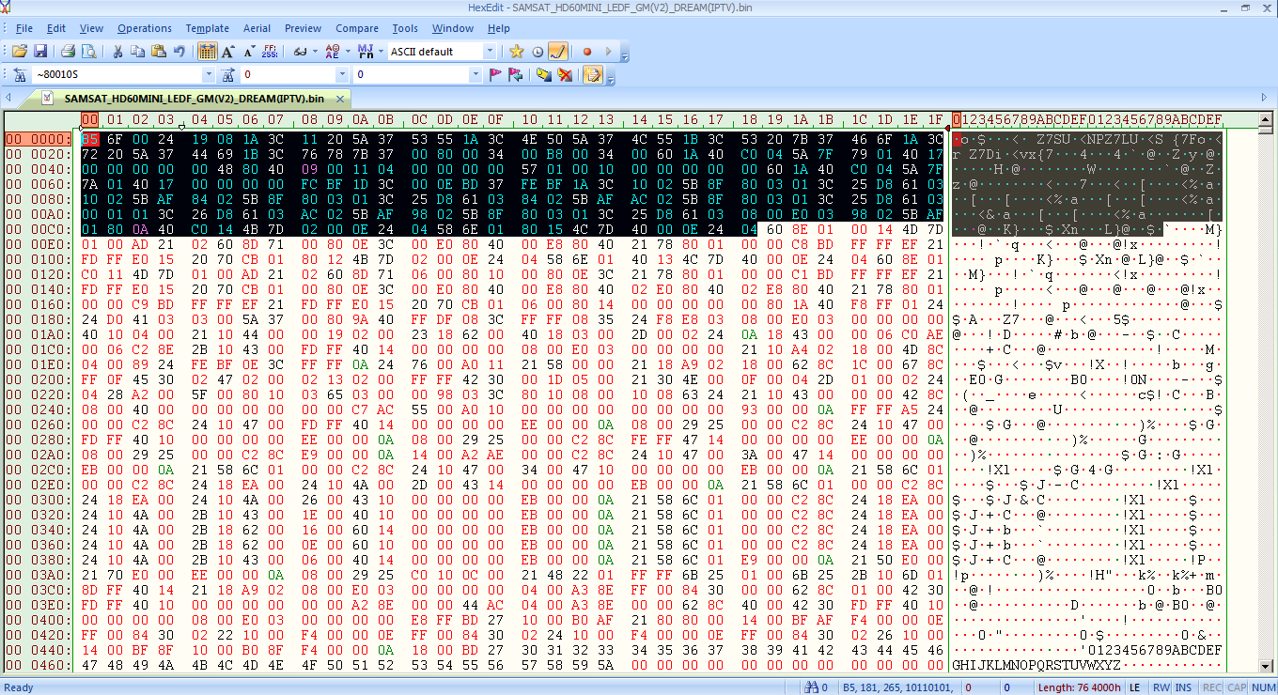Click the character set A@ÆE icon
Image resolution: width=1278 pixels, height=695 pixels.
tap(333, 52)
